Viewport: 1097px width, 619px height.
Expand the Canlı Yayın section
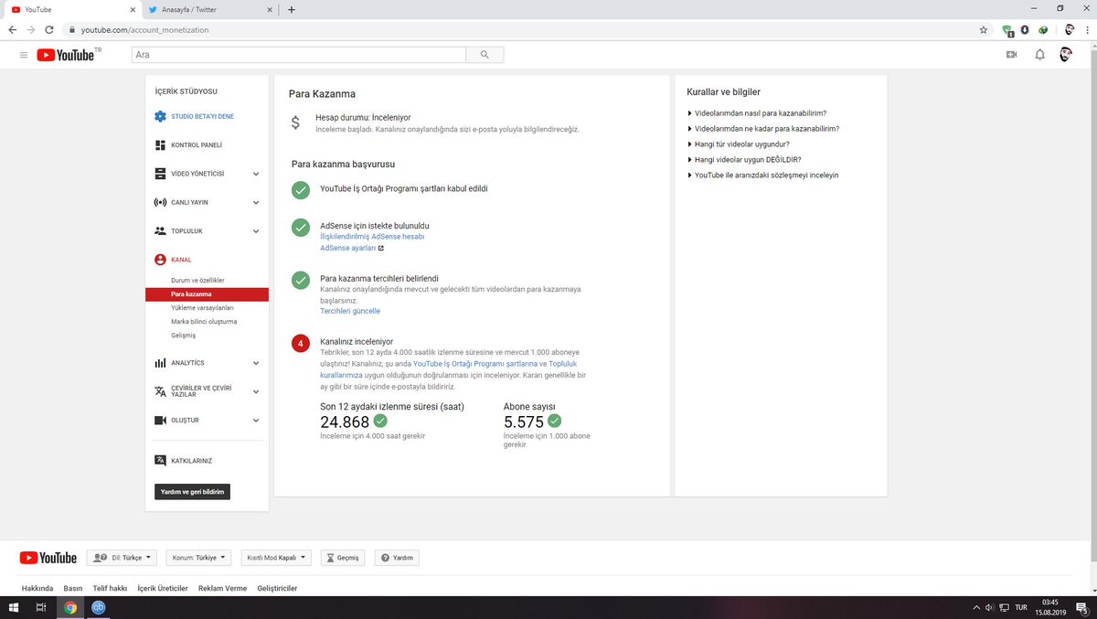pos(256,202)
